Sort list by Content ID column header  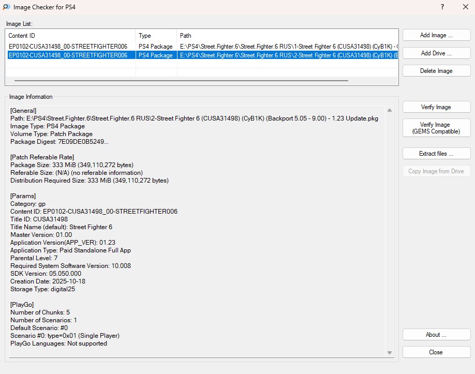(70, 36)
